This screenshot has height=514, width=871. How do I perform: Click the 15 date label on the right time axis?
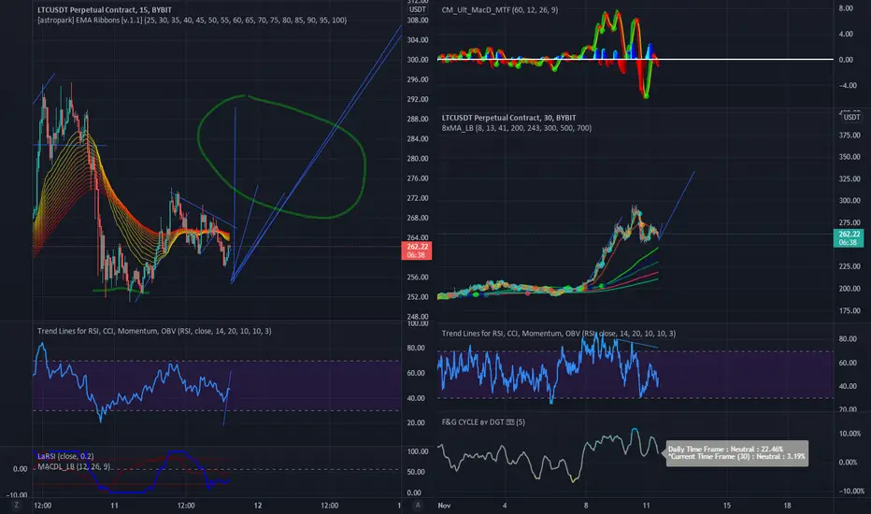(x=726, y=505)
